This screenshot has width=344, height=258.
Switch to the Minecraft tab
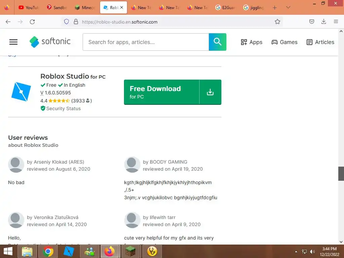tap(85, 7)
